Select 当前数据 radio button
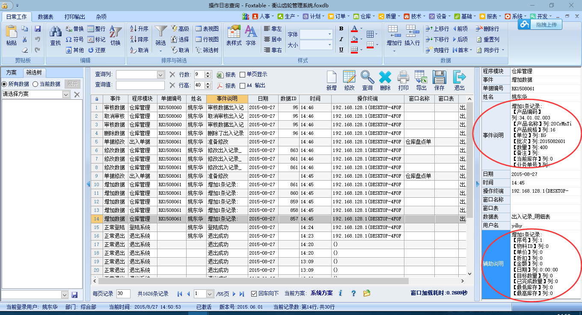 click(36, 84)
